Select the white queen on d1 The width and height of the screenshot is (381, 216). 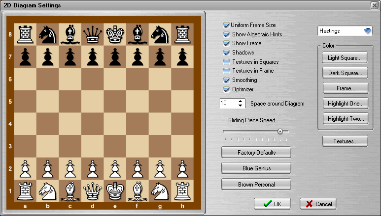click(92, 190)
